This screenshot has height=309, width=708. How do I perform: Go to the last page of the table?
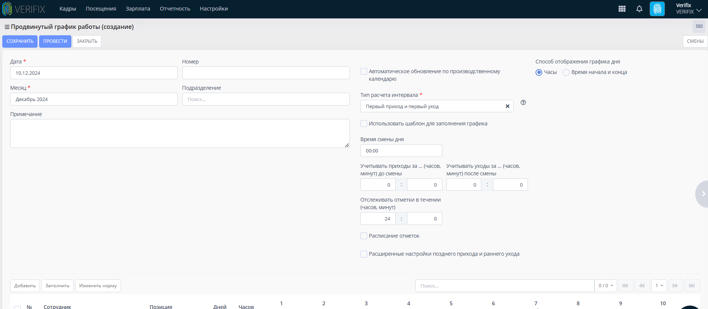click(692, 286)
